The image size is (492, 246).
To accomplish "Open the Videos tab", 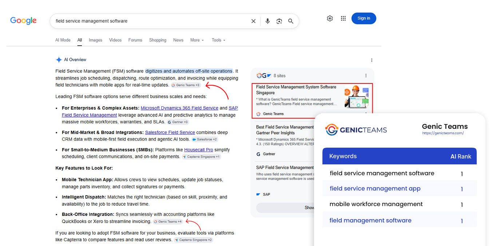I will tap(115, 40).
